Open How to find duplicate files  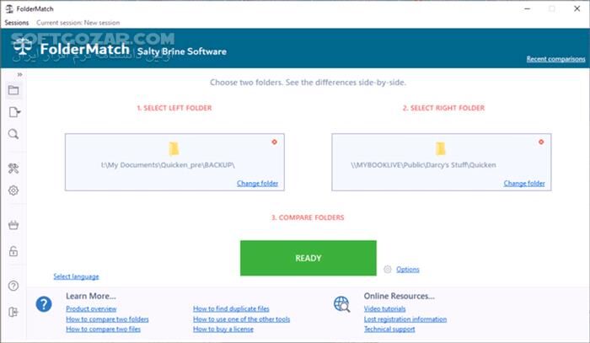point(232,309)
